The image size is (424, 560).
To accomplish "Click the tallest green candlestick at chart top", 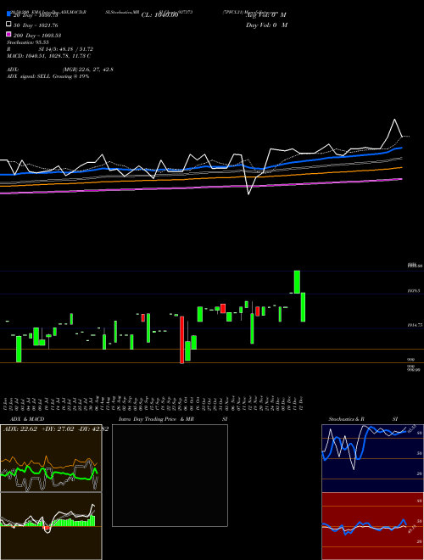I will pyautogui.click(x=297, y=282).
